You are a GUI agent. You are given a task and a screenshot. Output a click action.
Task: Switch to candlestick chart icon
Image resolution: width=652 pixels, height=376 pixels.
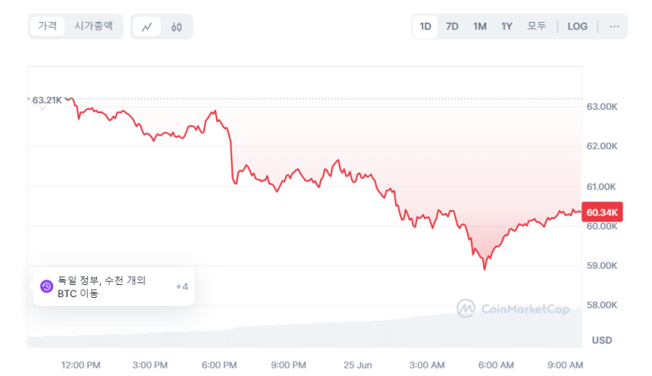[176, 27]
